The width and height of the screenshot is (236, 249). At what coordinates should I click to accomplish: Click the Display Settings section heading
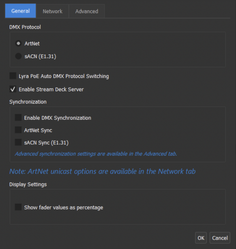pos(28,184)
